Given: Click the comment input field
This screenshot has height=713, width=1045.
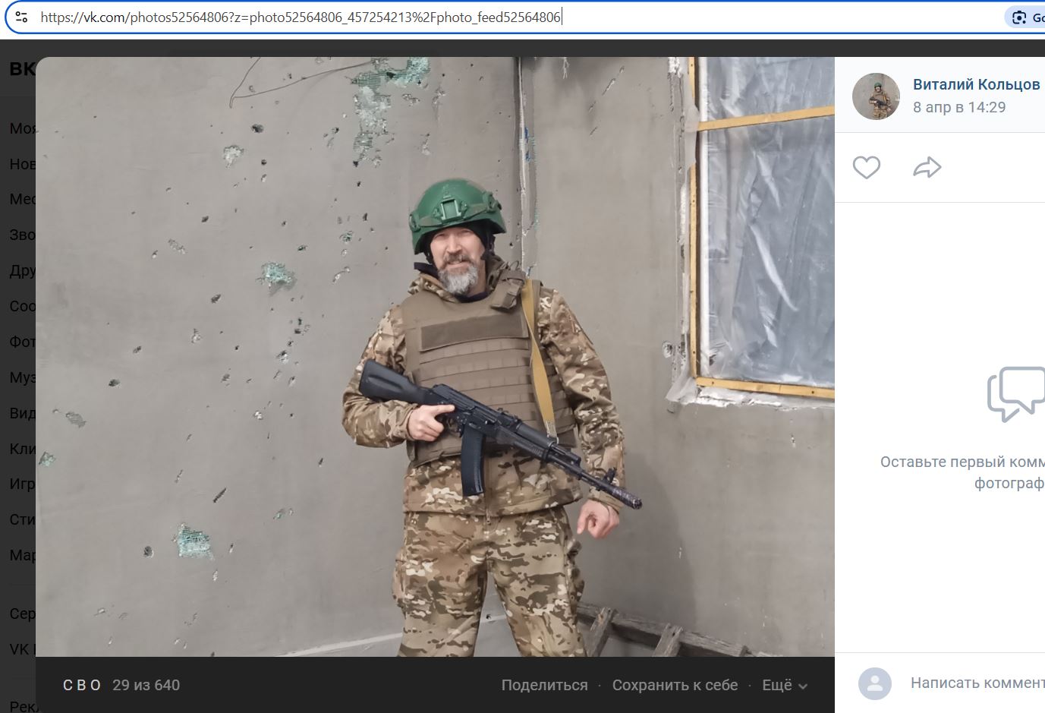Looking at the screenshot, I should coord(977,683).
